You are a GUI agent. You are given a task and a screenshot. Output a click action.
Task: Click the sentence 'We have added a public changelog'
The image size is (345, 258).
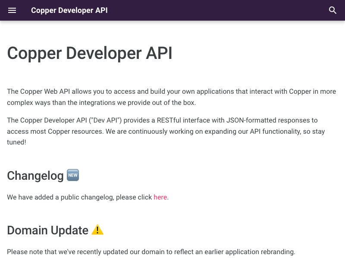point(88,197)
